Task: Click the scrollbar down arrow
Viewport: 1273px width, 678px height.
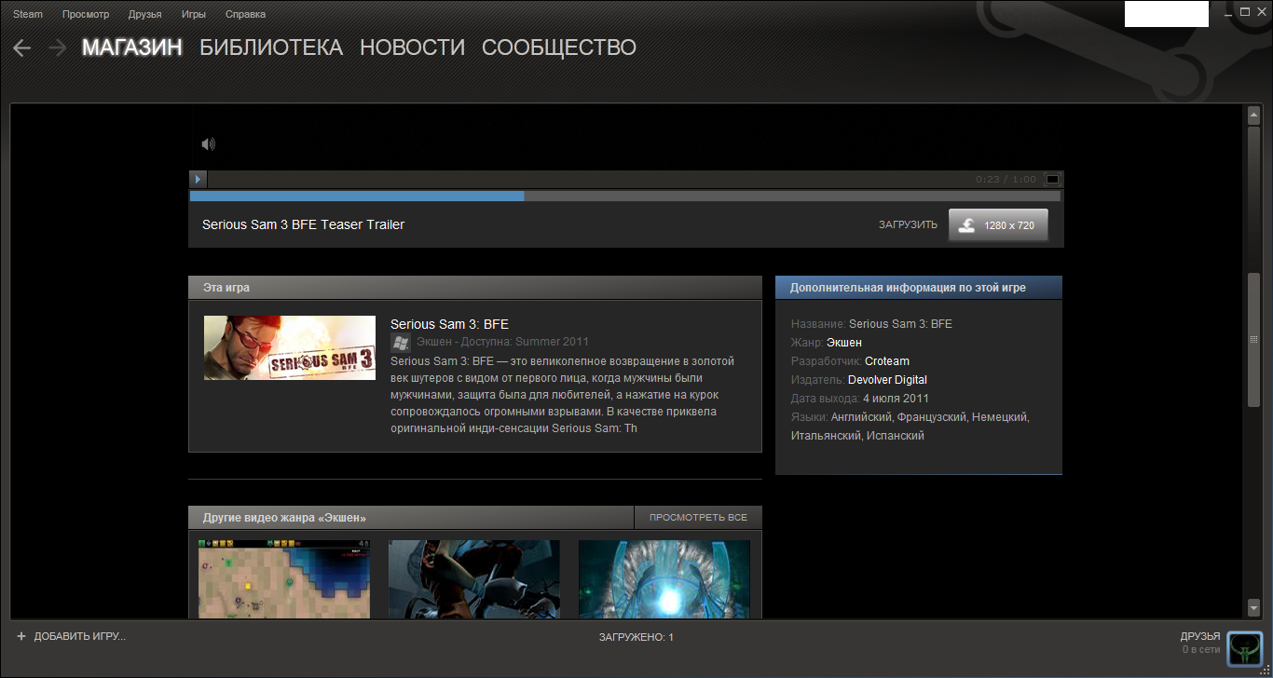Action: 1253,606
